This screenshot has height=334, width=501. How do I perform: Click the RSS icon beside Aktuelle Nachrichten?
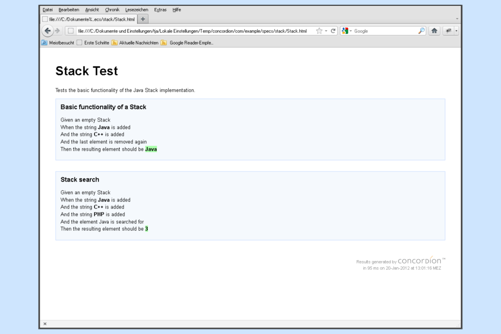114,43
